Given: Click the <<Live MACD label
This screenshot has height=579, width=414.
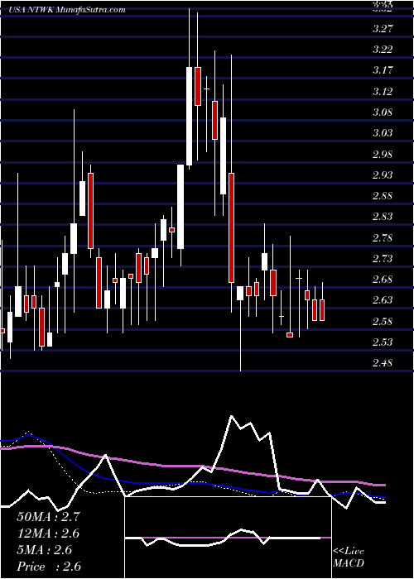Looking at the screenshot, I should pyautogui.click(x=349, y=557).
